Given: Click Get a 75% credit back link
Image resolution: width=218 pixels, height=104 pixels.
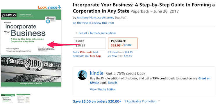Looking at the screenshot, I should [x=86, y=52].
